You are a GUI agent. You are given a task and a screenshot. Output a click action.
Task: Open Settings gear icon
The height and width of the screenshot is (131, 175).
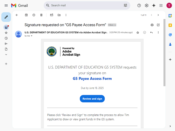pyautogui.click(x=147, y=5)
